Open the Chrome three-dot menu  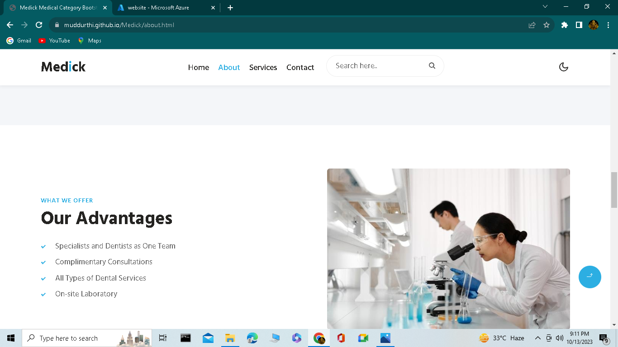[608, 25]
